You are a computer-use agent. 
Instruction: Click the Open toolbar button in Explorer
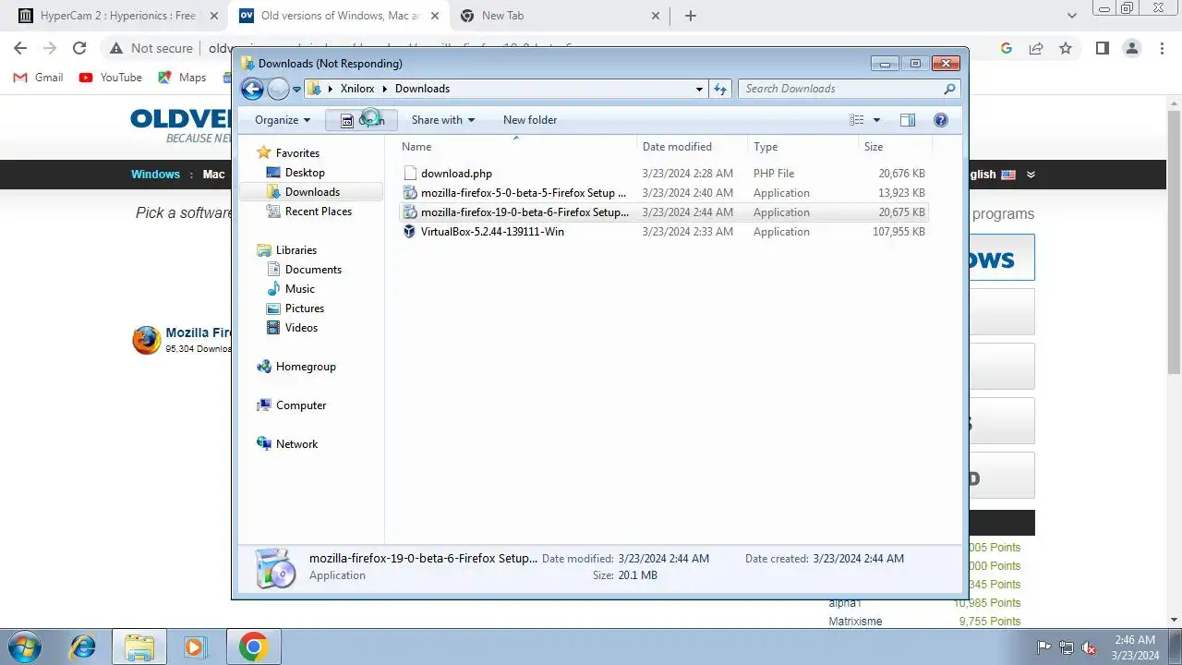point(361,120)
